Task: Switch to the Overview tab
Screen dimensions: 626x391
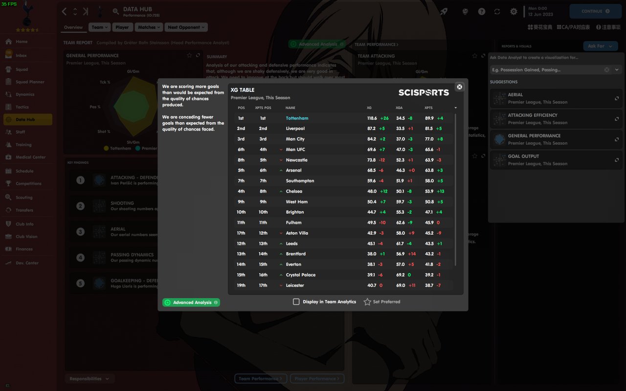Action: tap(73, 27)
